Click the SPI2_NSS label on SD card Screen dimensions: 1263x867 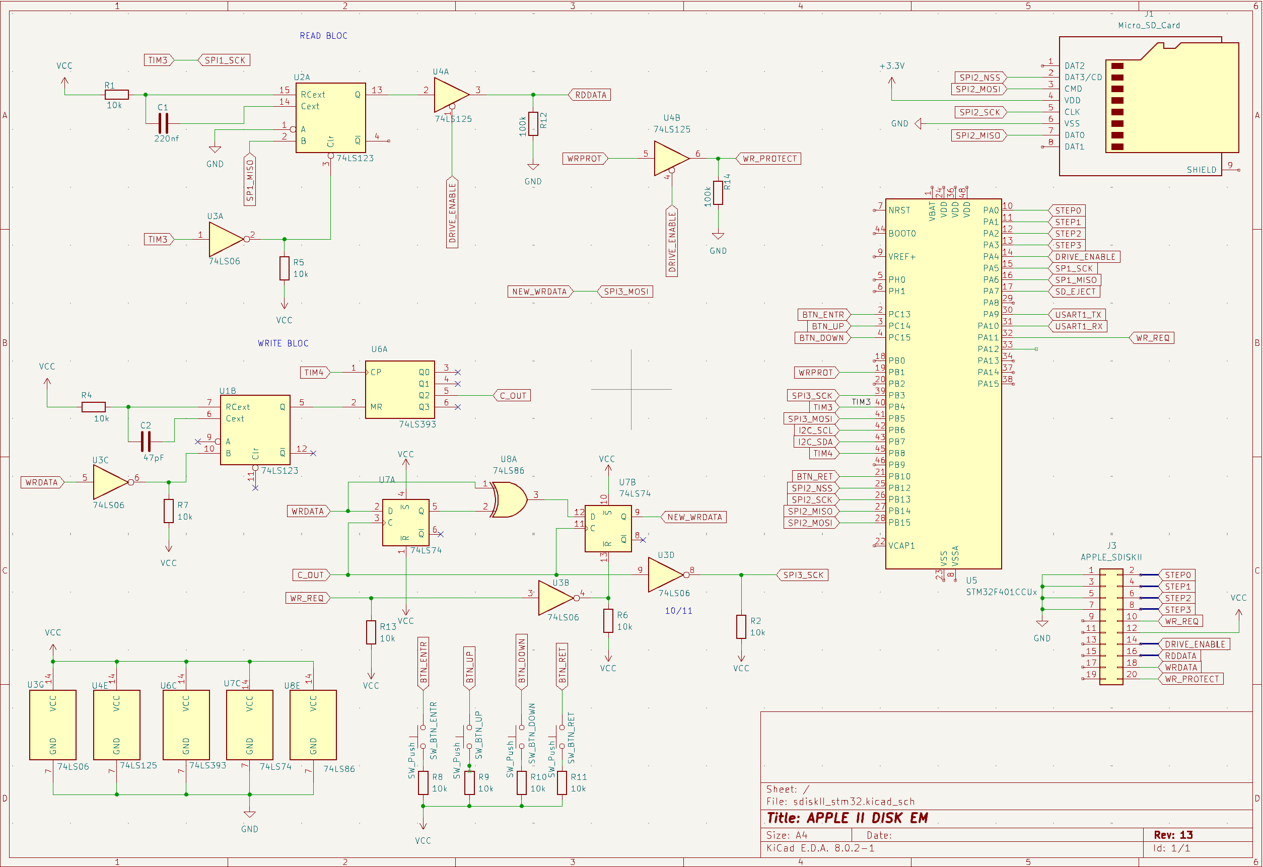pos(981,77)
